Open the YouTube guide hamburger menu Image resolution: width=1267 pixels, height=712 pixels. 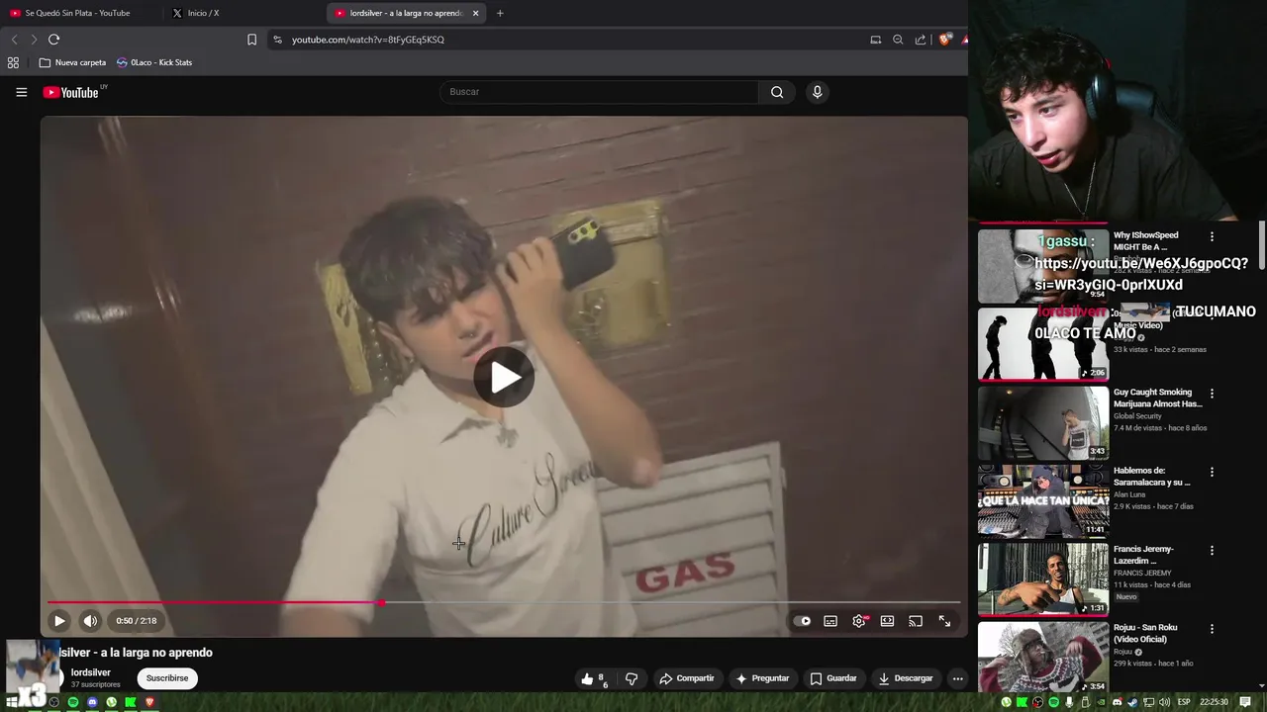click(21, 92)
